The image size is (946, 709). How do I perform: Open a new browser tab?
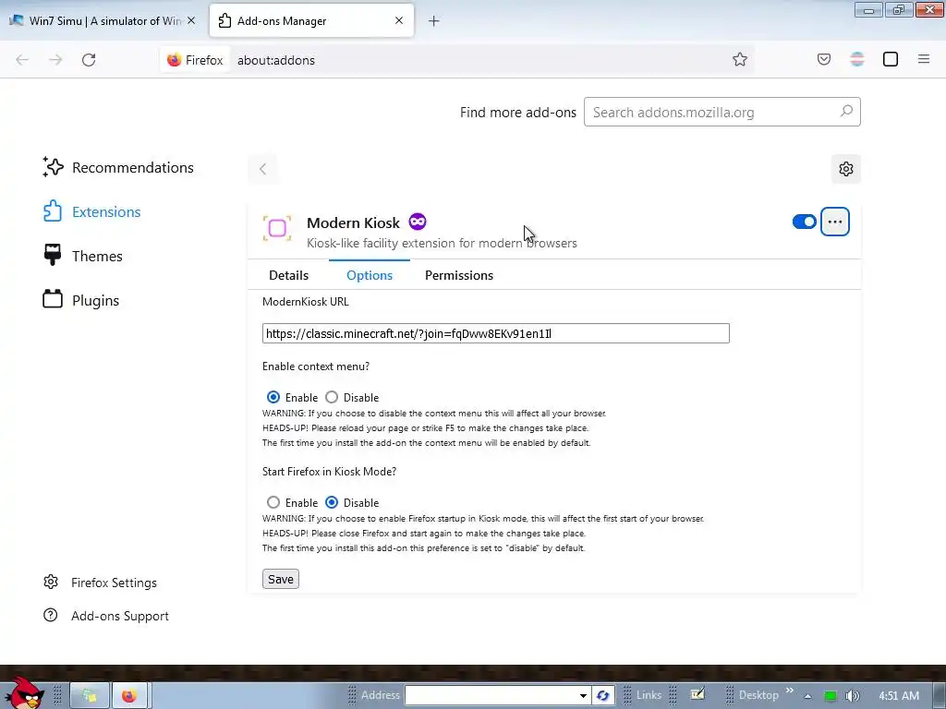(x=434, y=21)
